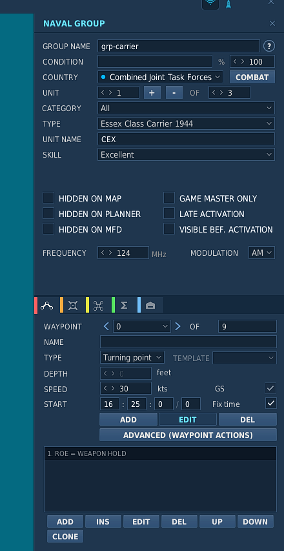Click the actions list EDIT button
Screen dimensions: 284x551
(141, 521)
